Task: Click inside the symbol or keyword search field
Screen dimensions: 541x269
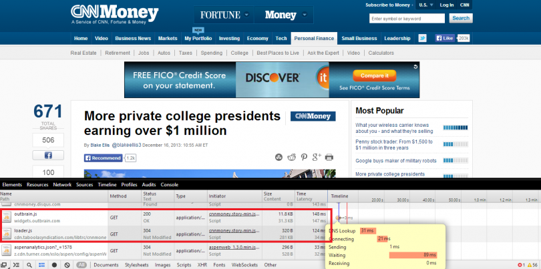Action: (x=407, y=18)
